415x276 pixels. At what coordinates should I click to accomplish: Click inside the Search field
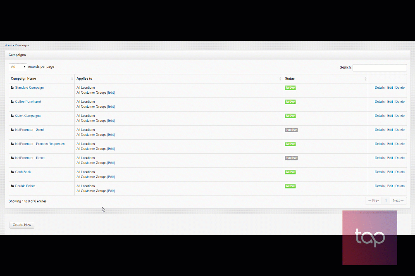pos(379,67)
